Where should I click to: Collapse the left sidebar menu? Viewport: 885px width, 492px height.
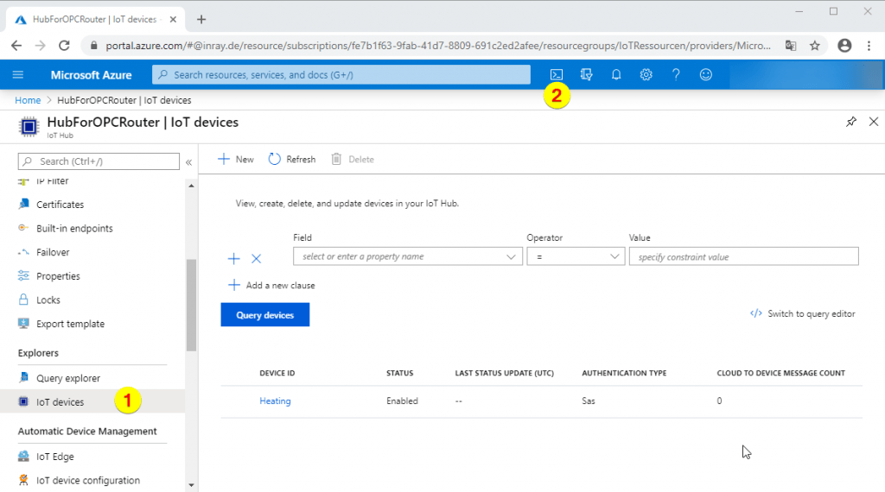coord(188,161)
